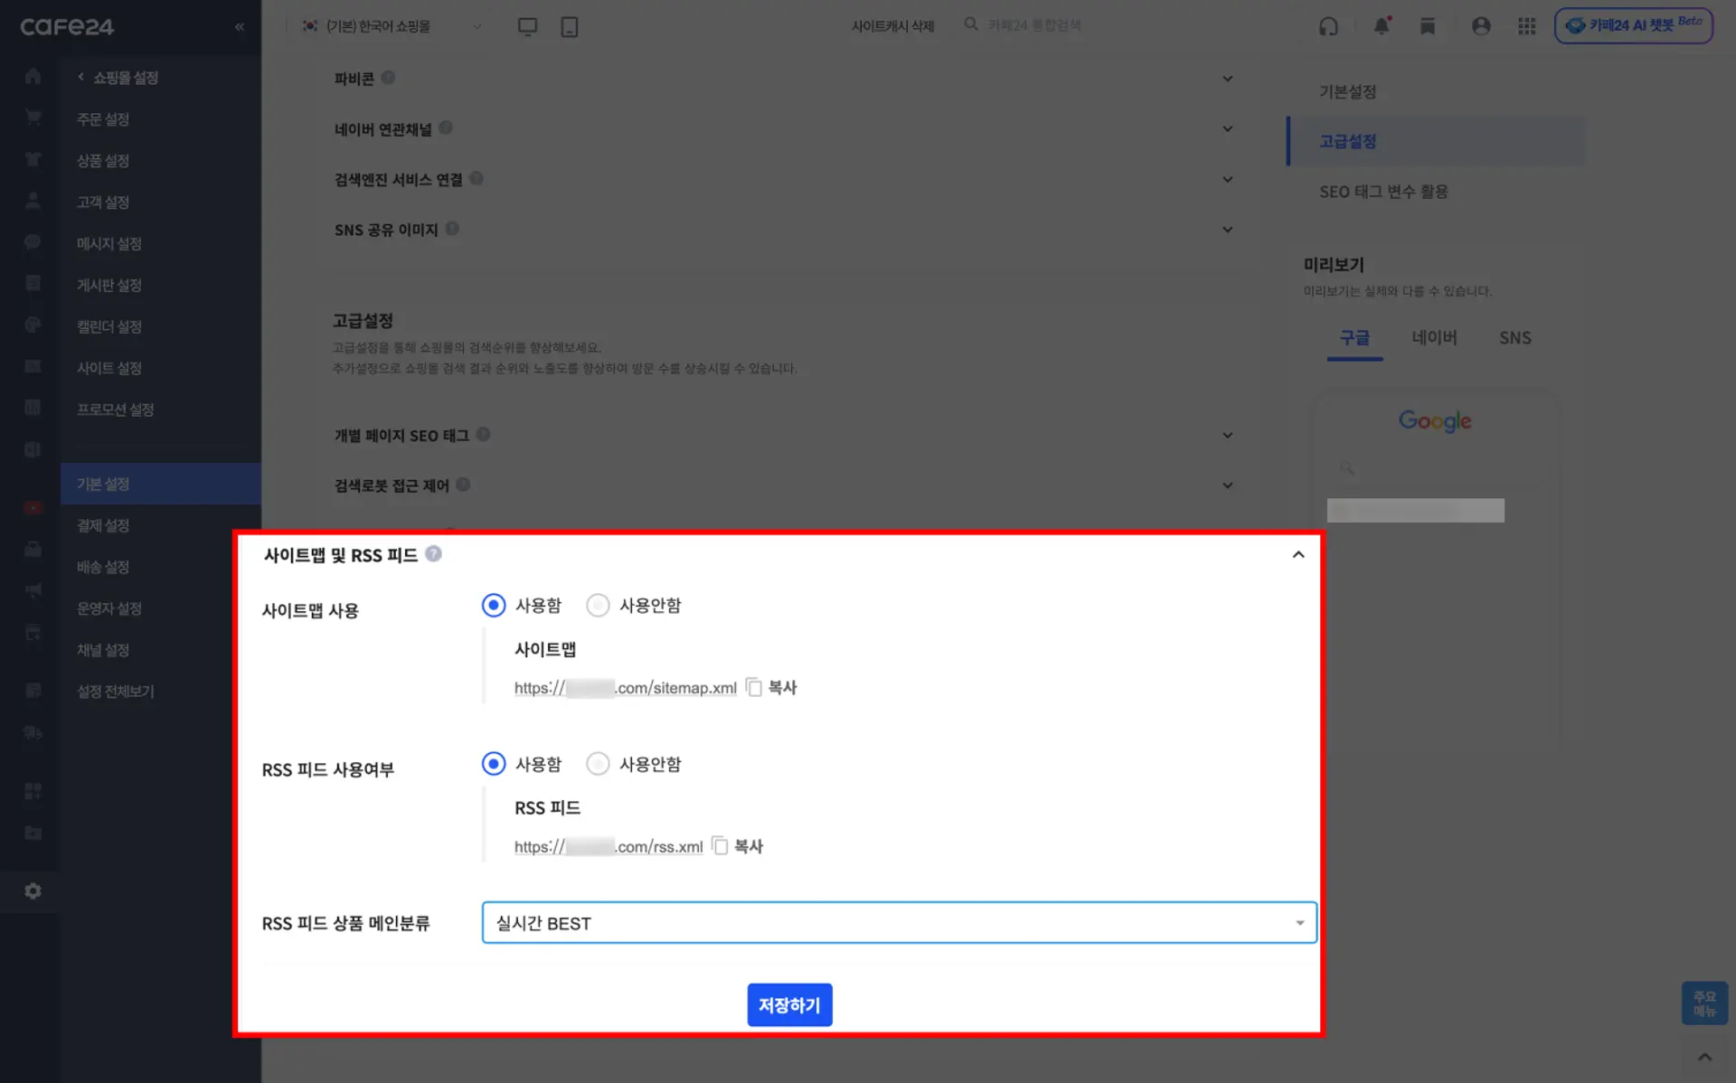
Task: Select 사용함 for RSS 피드 사용여부
Action: pyautogui.click(x=494, y=765)
